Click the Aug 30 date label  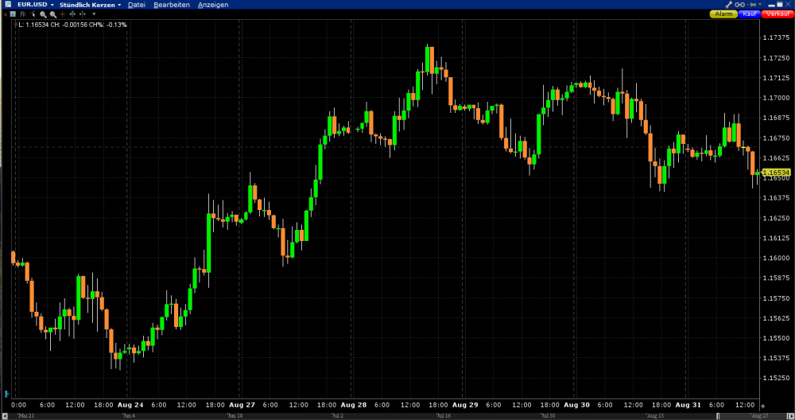tap(577, 406)
